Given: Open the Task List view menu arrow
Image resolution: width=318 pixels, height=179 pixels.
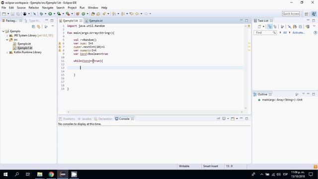Looking at the screenshot, I should [314, 26].
